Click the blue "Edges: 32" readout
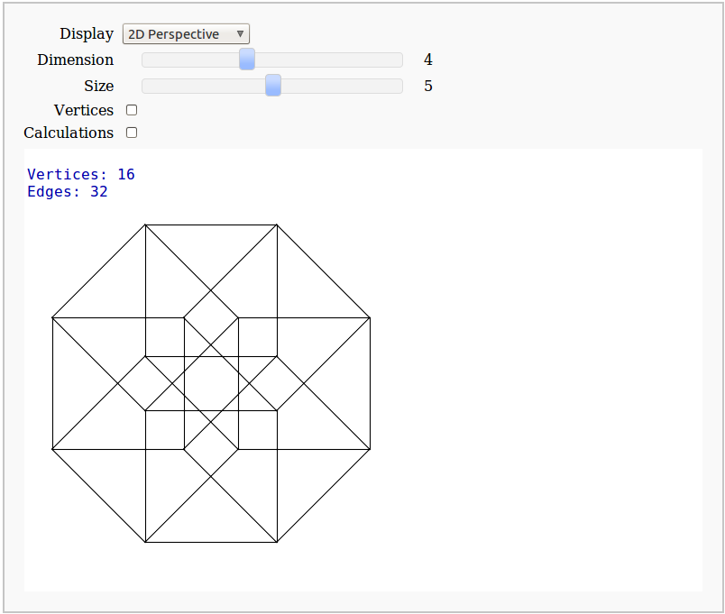The image size is (725, 614). 68,191
